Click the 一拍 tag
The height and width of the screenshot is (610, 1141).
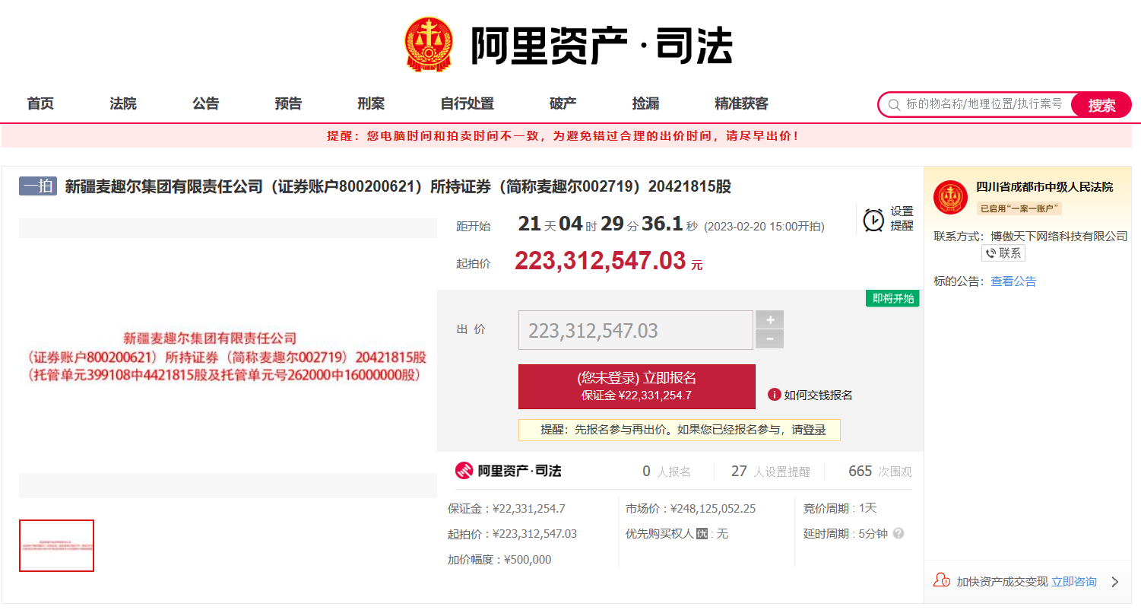tap(38, 186)
